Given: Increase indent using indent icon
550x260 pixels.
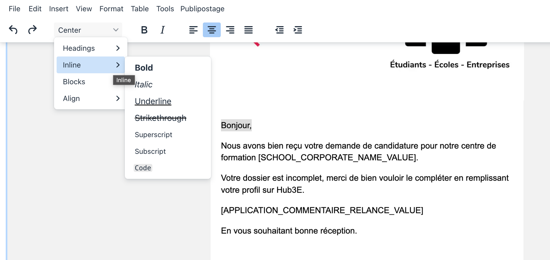Looking at the screenshot, I should (298, 30).
